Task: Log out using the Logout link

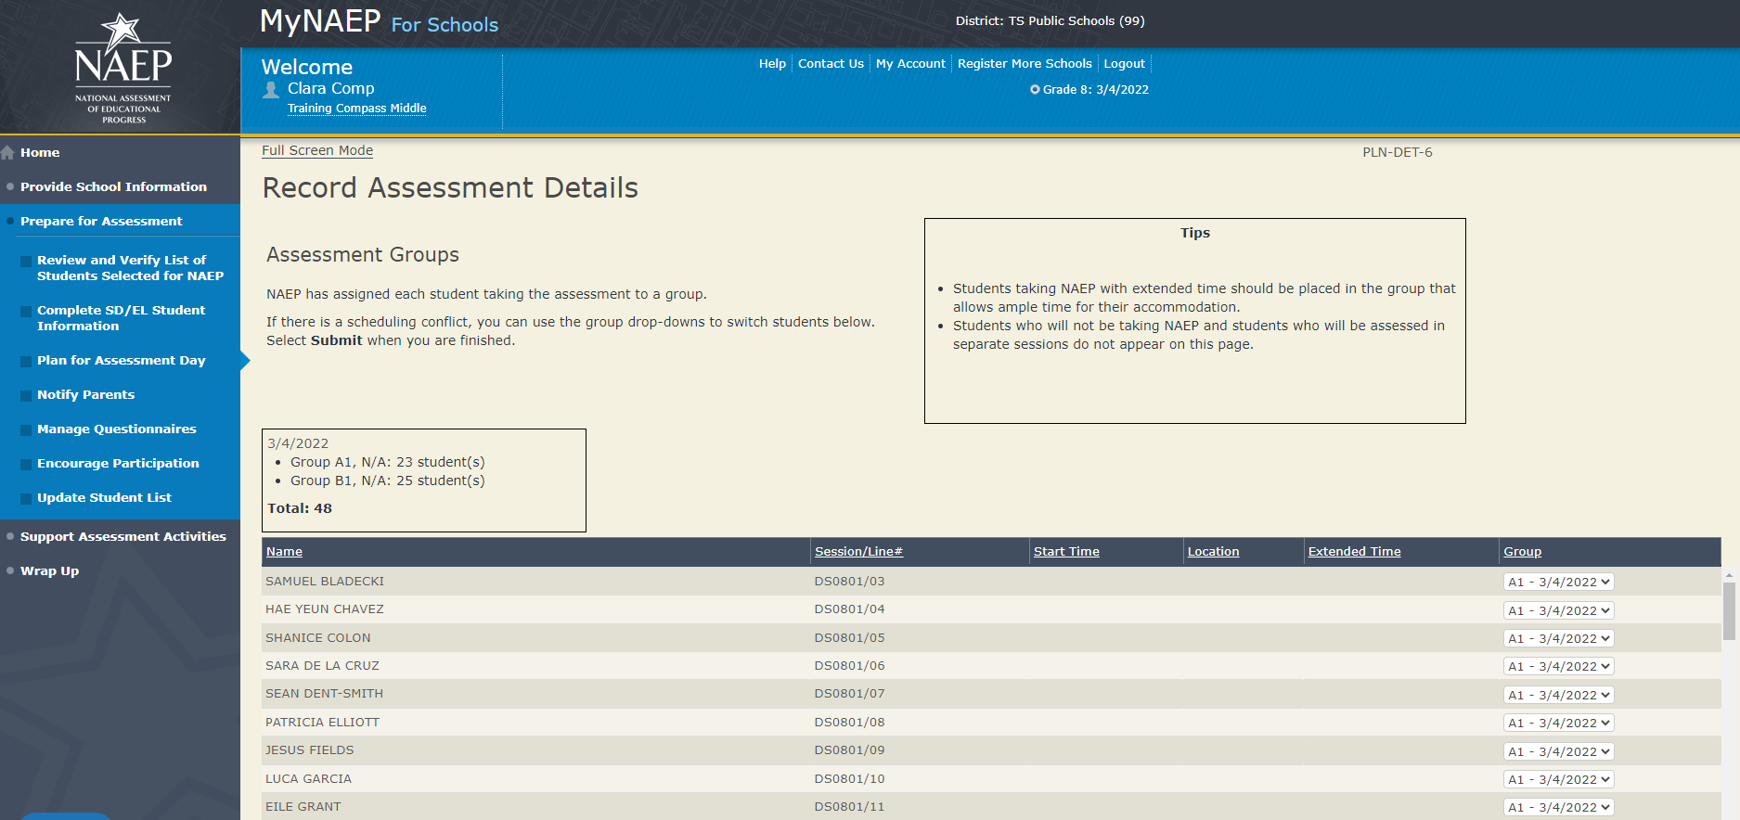Action: coord(1124,64)
